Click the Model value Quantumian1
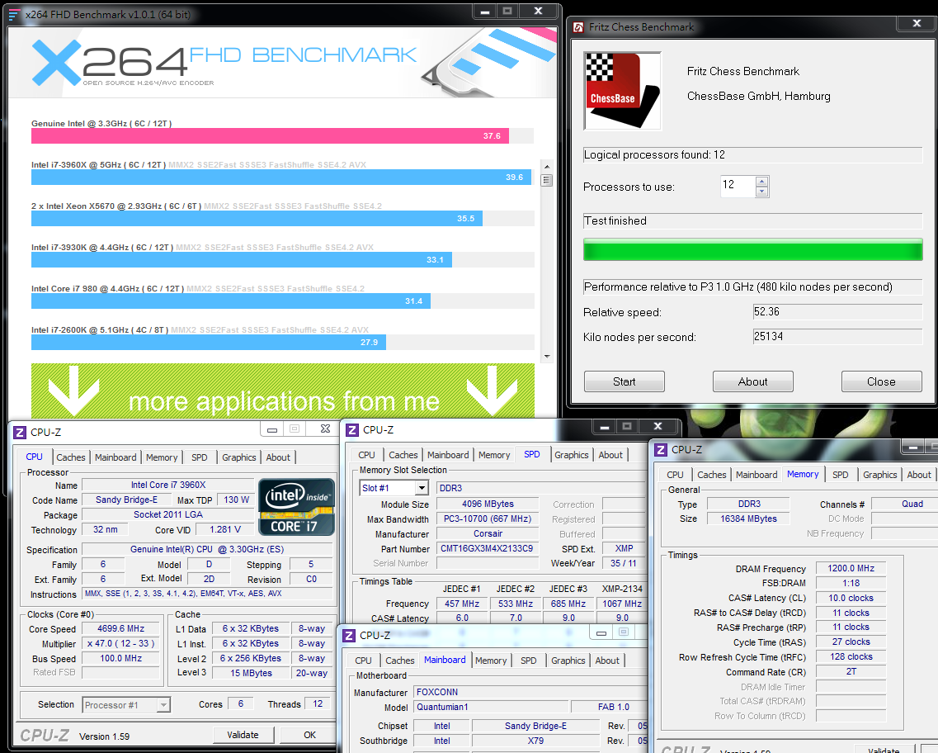 [x=490, y=707]
